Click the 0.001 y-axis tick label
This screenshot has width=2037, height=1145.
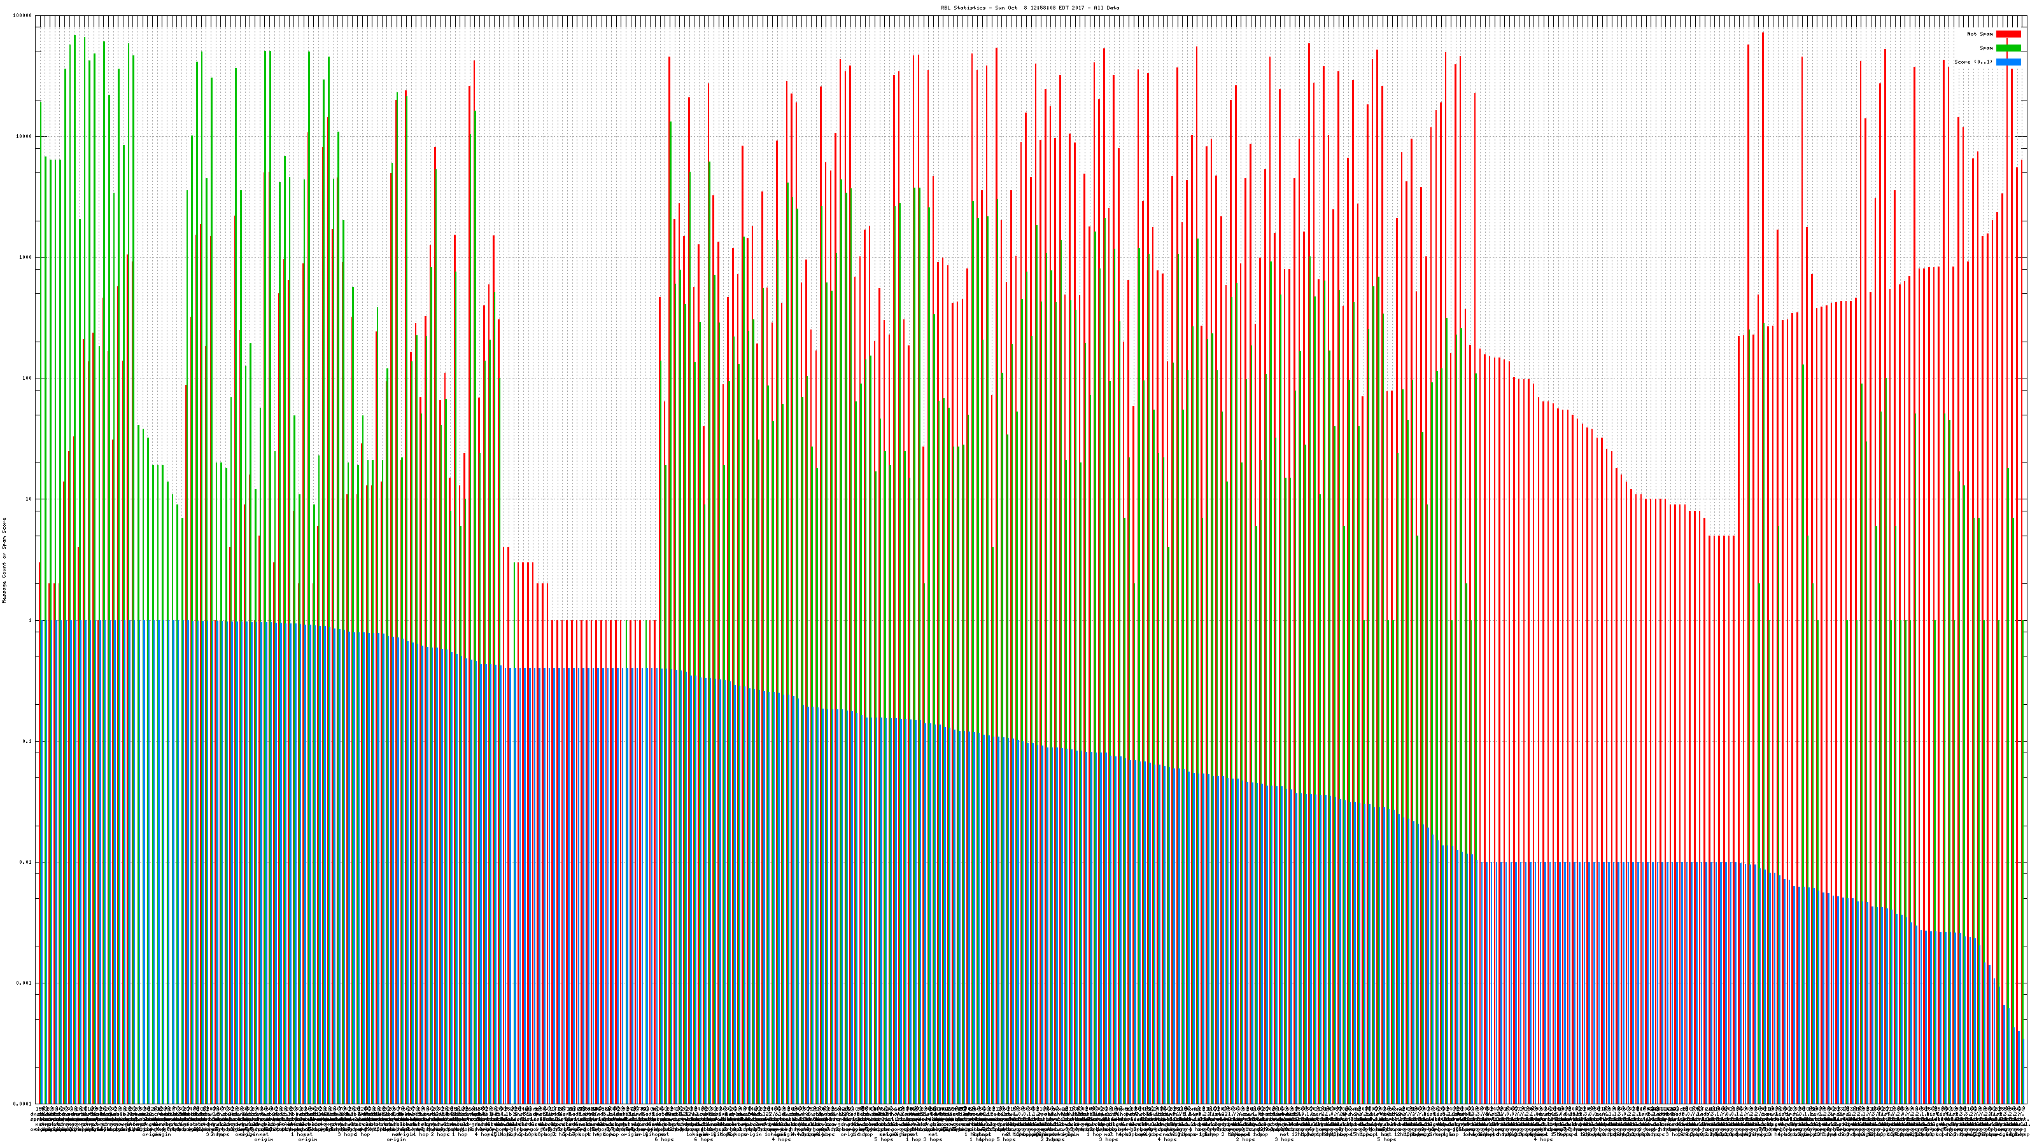coord(25,983)
